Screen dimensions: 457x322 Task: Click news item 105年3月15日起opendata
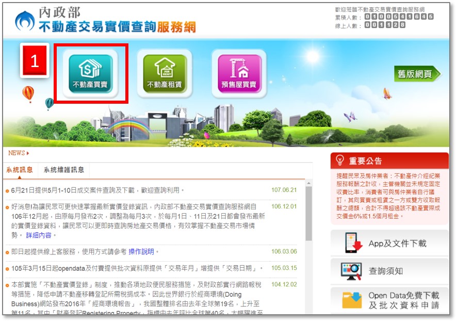tap(137, 268)
